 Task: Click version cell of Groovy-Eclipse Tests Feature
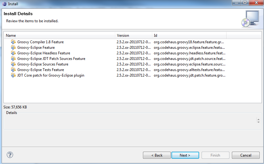[133, 70]
